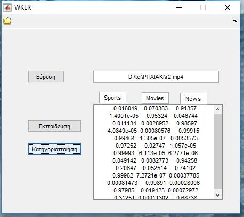Select the value 0.011134 in results
This screenshot has height=217, width=244.
[x=124, y=123]
